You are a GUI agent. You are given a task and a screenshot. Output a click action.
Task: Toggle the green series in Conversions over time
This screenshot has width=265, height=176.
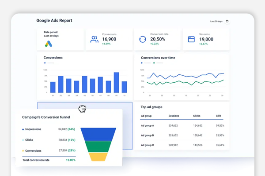[154, 63]
